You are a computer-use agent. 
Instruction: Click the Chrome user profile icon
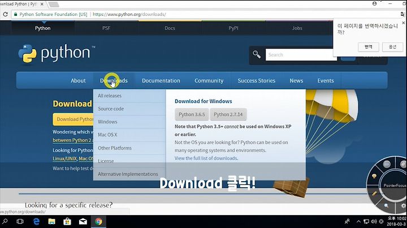click(374, 3)
